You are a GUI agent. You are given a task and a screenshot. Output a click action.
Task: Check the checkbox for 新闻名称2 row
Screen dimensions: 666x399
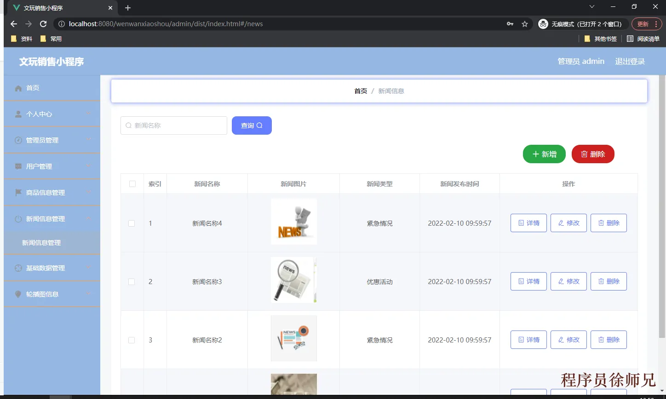pyautogui.click(x=132, y=340)
